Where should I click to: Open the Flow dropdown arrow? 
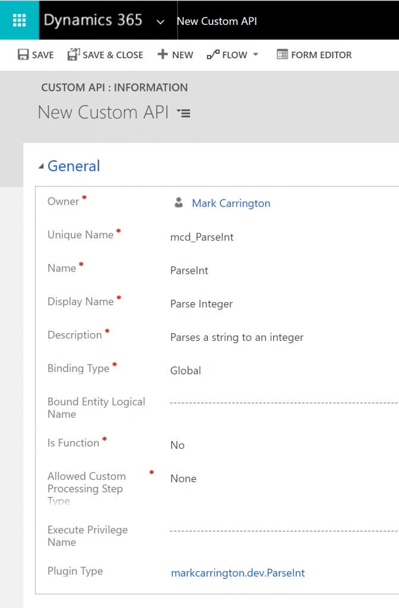point(256,55)
